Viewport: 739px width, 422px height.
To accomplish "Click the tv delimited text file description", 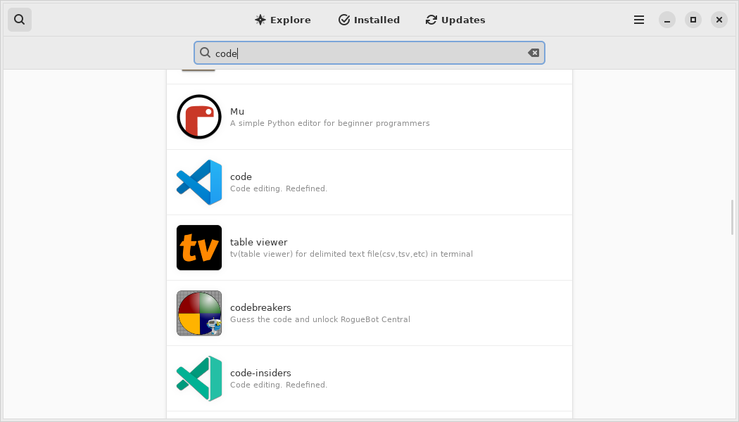I will click(351, 254).
